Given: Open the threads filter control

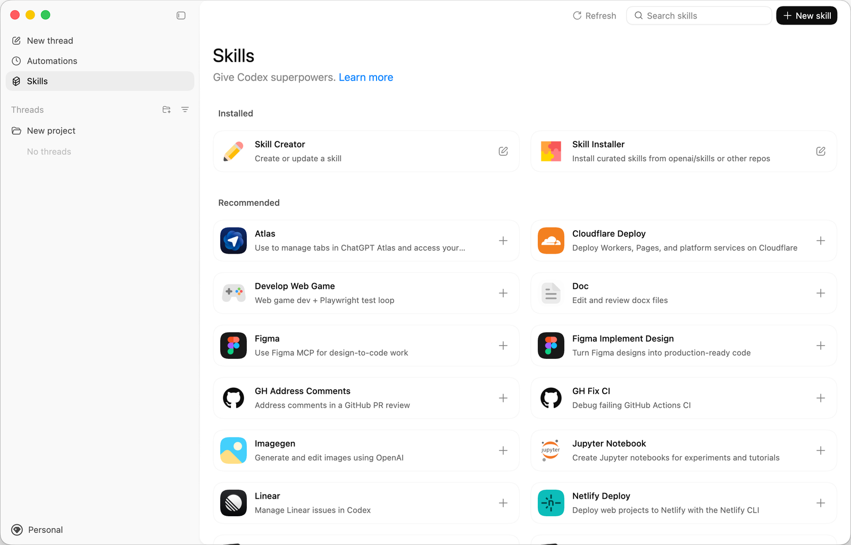Looking at the screenshot, I should coord(185,110).
